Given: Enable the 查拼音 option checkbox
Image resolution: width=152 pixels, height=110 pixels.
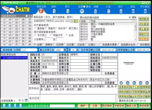Looking at the screenshot, I should tap(35, 28).
